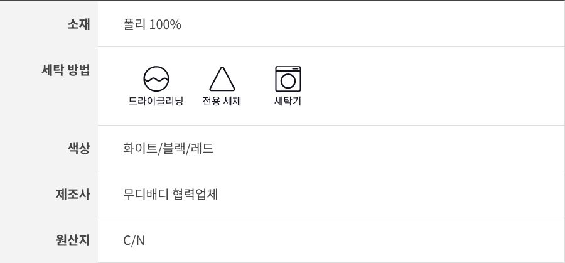The height and width of the screenshot is (263, 565).
Task: Select the 전용 세제 caption text
Action: [222, 101]
